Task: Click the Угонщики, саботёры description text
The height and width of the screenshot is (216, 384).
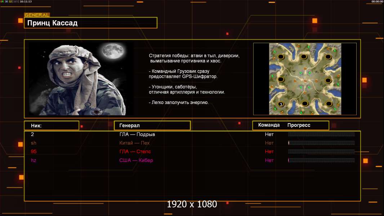Action: pos(187,89)
